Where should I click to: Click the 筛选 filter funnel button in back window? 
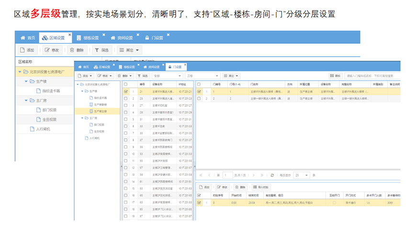tap(101, 50)
